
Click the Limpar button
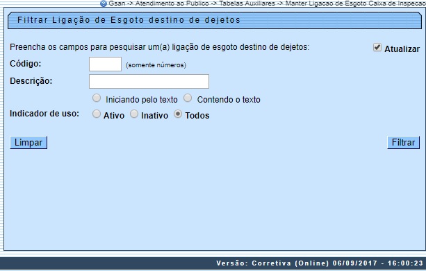tap(28, 143)
